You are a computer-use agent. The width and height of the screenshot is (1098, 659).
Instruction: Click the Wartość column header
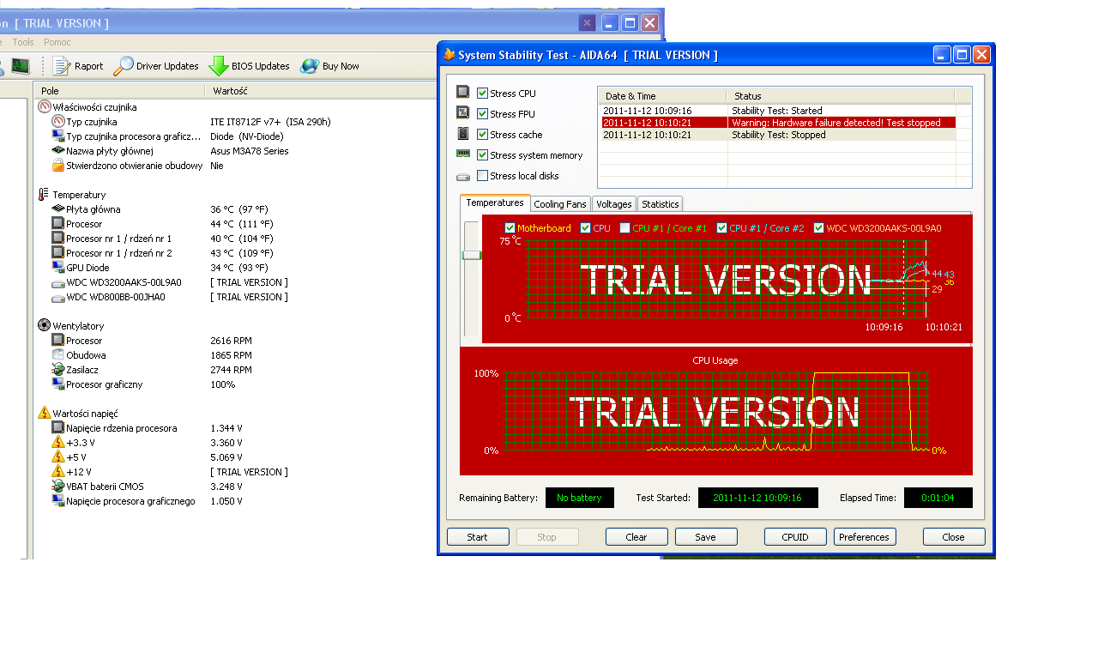coord(321,90)
